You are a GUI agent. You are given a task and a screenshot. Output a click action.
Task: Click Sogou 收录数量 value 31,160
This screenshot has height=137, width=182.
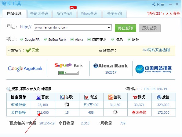click(x=115, y=105)
